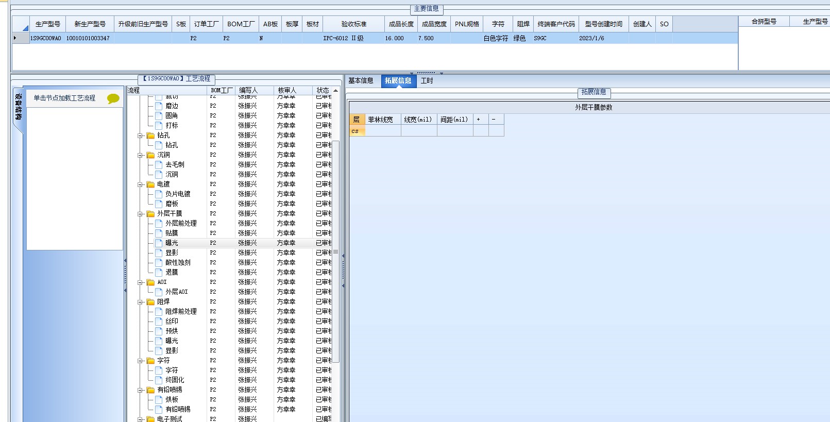Click the 合拼型号 column header

point(764,22)
